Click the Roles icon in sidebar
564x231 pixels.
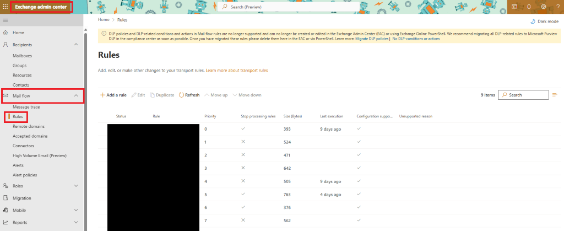(6, 186)
